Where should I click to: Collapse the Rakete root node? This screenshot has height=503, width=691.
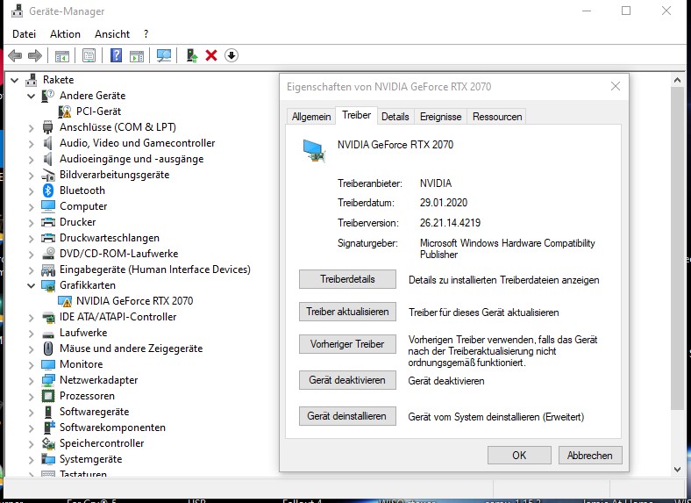click(x=15, y=80)
